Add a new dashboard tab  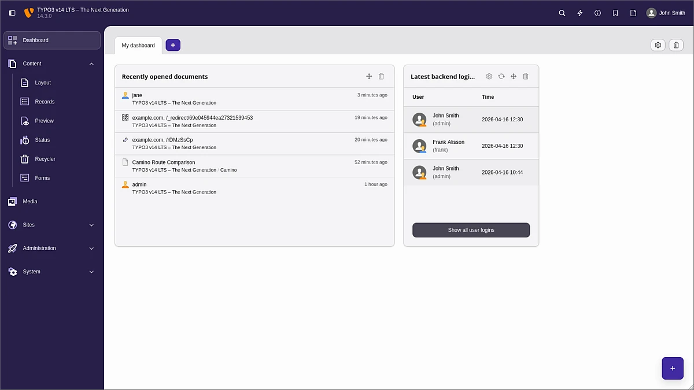pos(173,45)
